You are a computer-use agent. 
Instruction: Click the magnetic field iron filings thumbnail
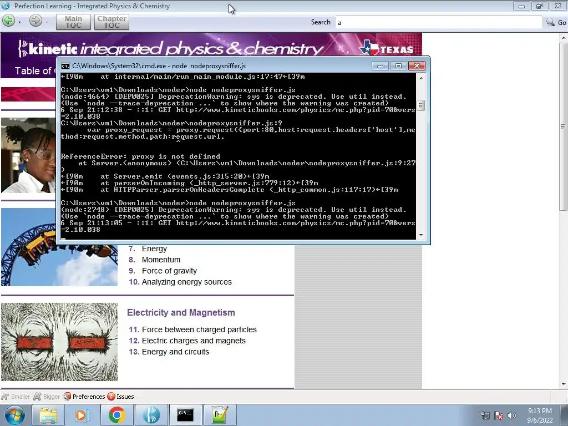[x=59, y=342]
